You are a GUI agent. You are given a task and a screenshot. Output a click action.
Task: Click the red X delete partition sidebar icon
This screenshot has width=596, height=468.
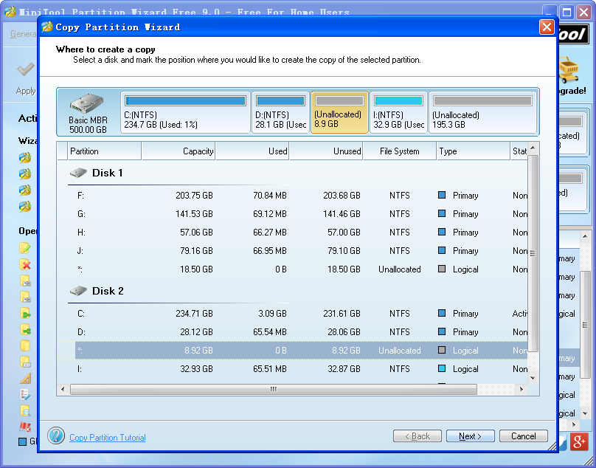tap(25, 264)
